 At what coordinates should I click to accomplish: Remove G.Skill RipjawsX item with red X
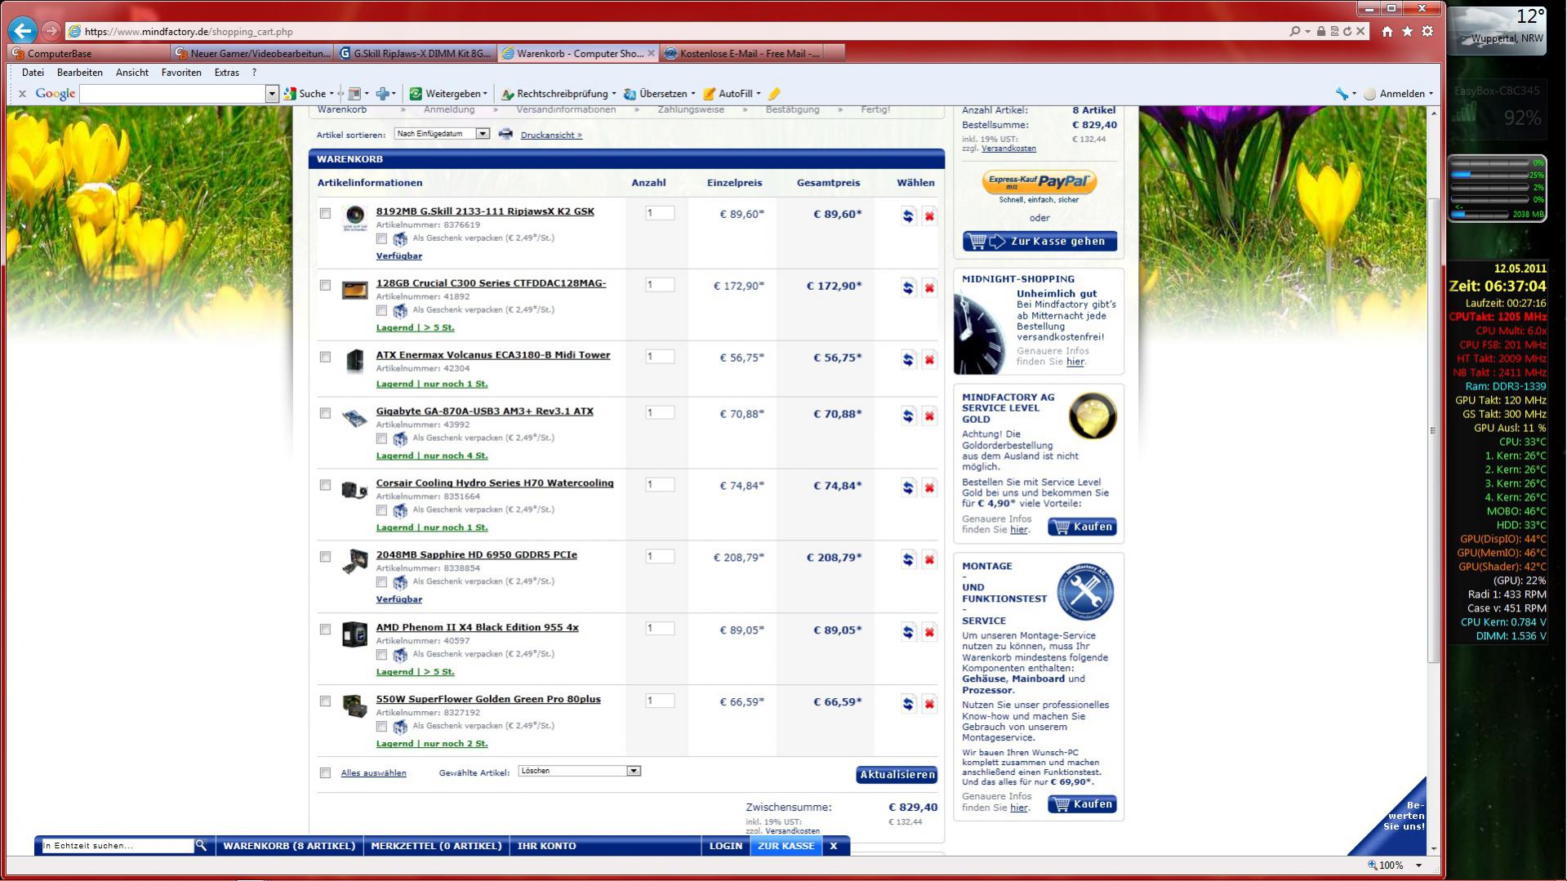[x=929, y=216]
